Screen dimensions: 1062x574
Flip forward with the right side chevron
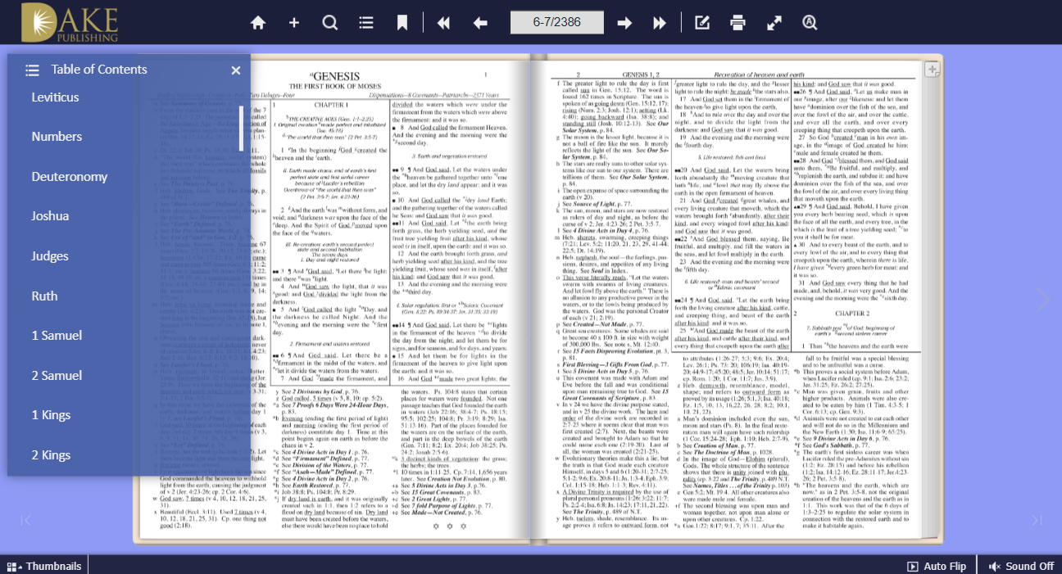coord(1042,300)
